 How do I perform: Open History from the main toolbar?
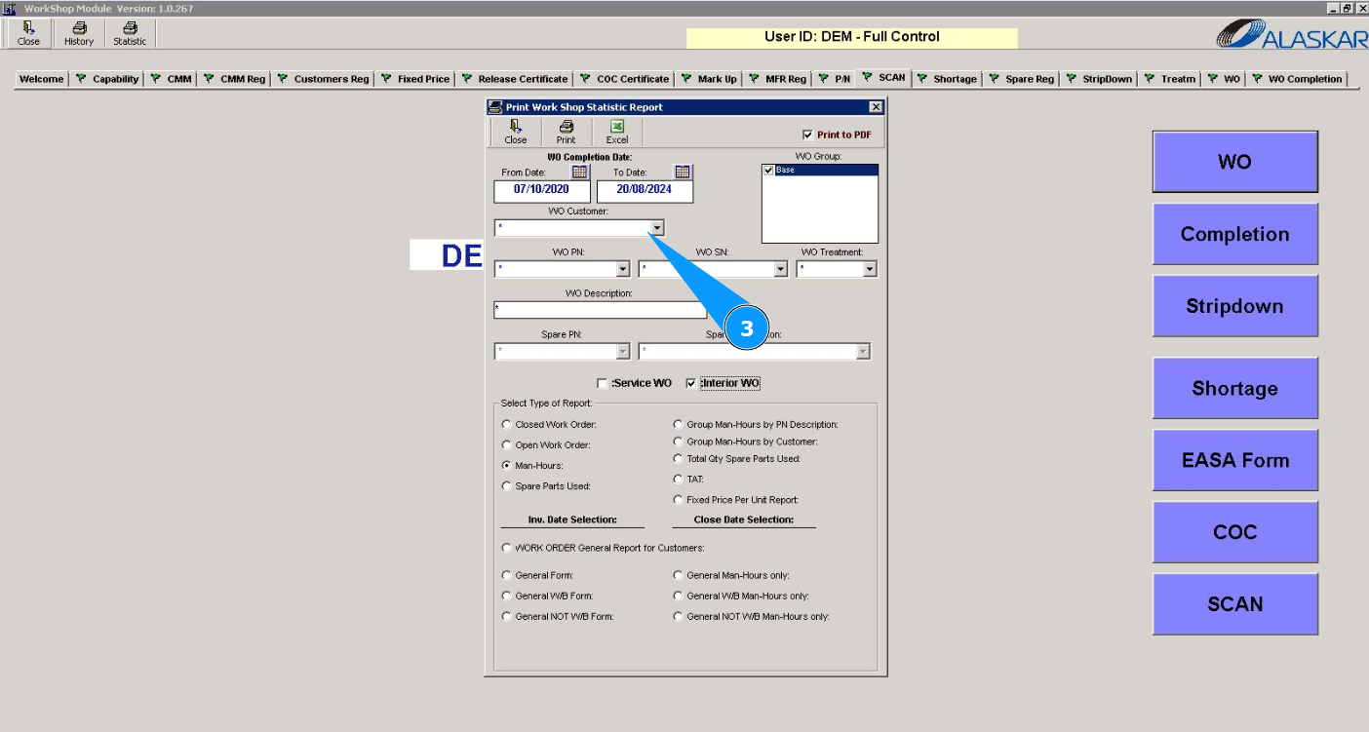pyautogui.click(x=79, y=34)
